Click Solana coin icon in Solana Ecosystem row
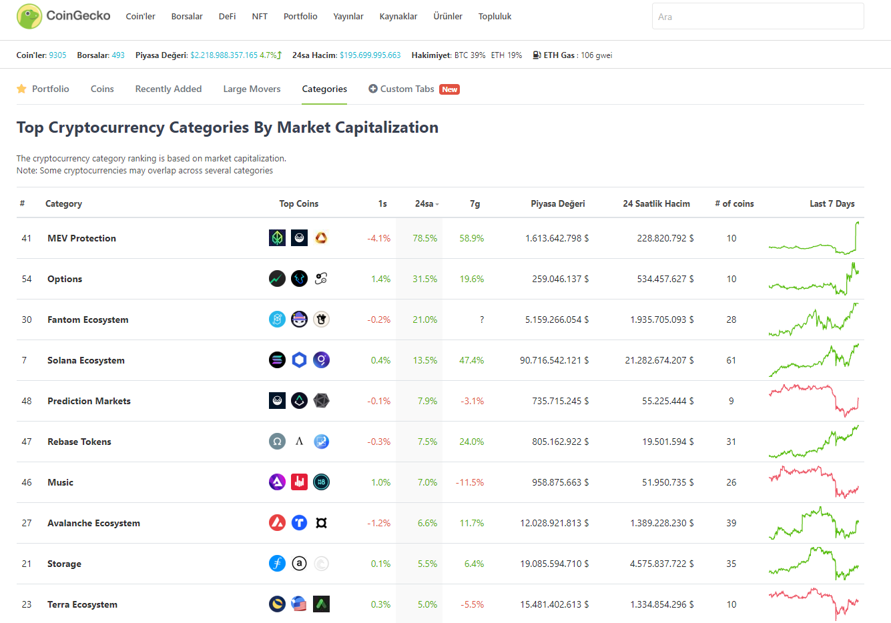Viewport: 891px width, 623px height. pos(277,360)
